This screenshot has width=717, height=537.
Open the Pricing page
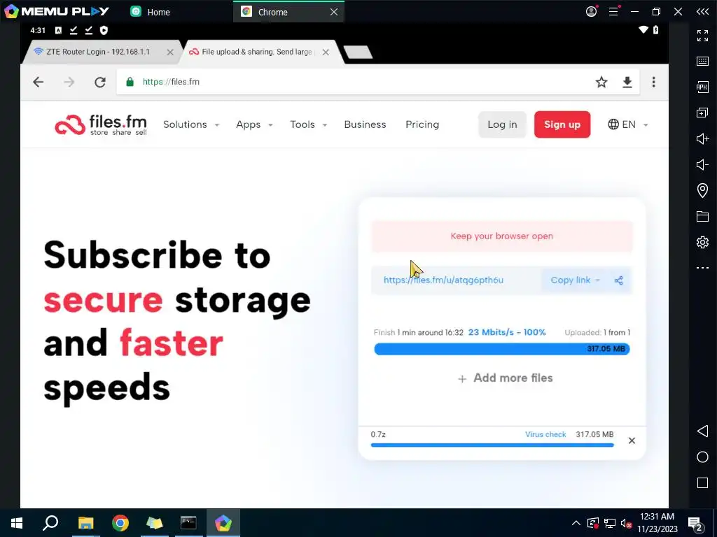(x=422, y=124)
